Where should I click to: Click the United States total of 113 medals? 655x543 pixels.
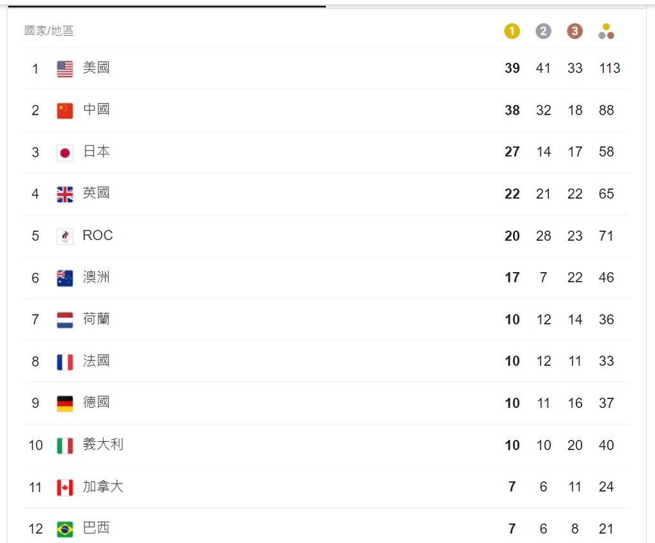click(609, 69)
